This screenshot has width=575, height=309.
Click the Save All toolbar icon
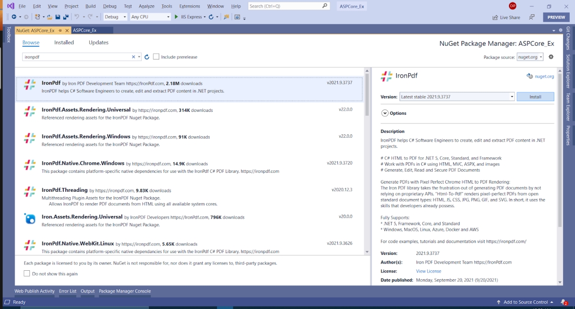pos(65,17)
